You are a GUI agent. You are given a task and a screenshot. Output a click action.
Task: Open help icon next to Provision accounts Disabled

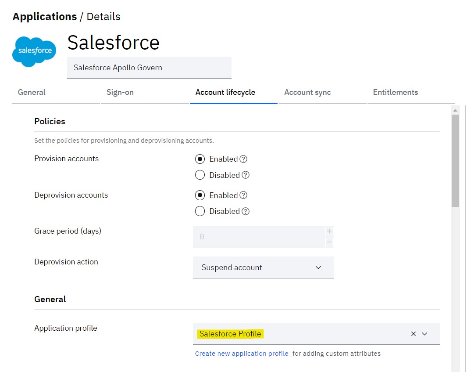pyautogui.click(x=246, y=175)
